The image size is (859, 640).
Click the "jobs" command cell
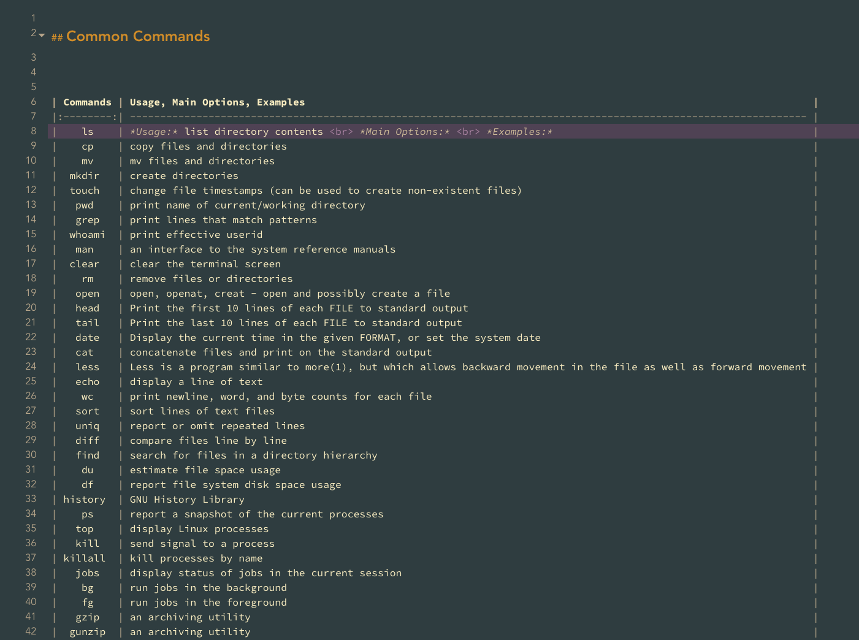[x=88, y=573]
